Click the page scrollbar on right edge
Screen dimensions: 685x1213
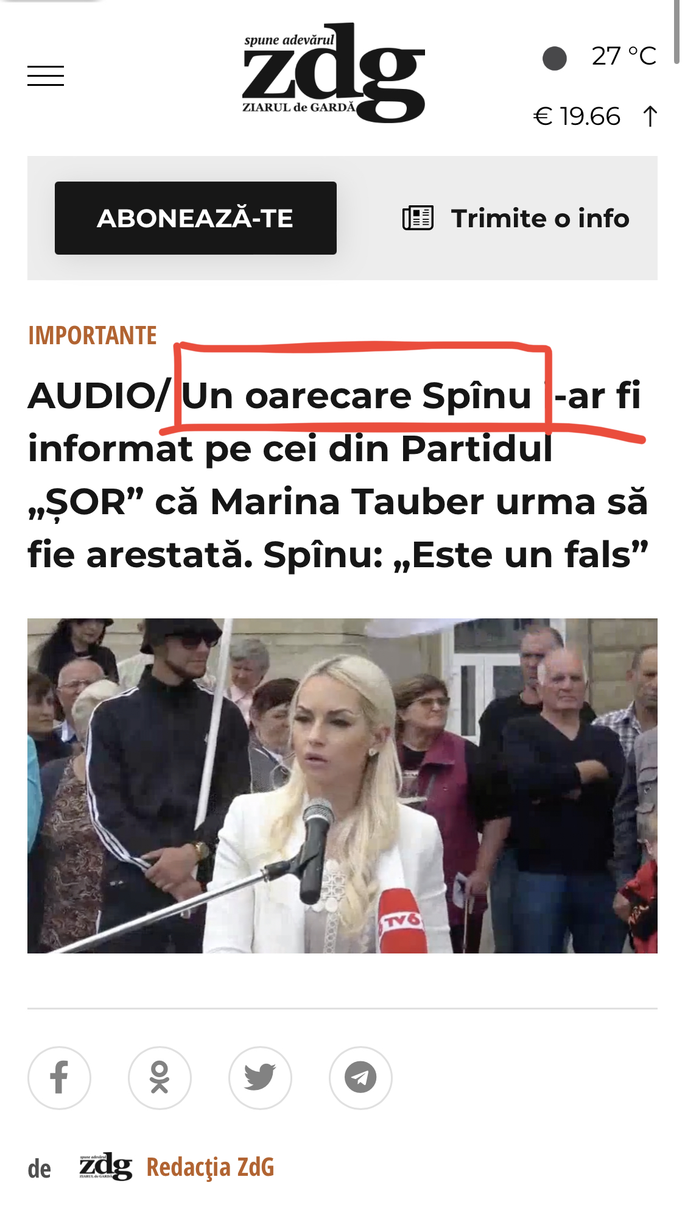point(676,32)
